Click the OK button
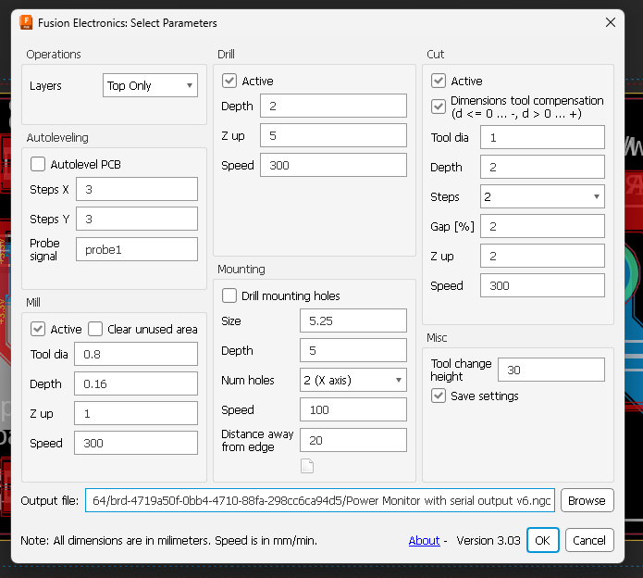 [542, 540]
